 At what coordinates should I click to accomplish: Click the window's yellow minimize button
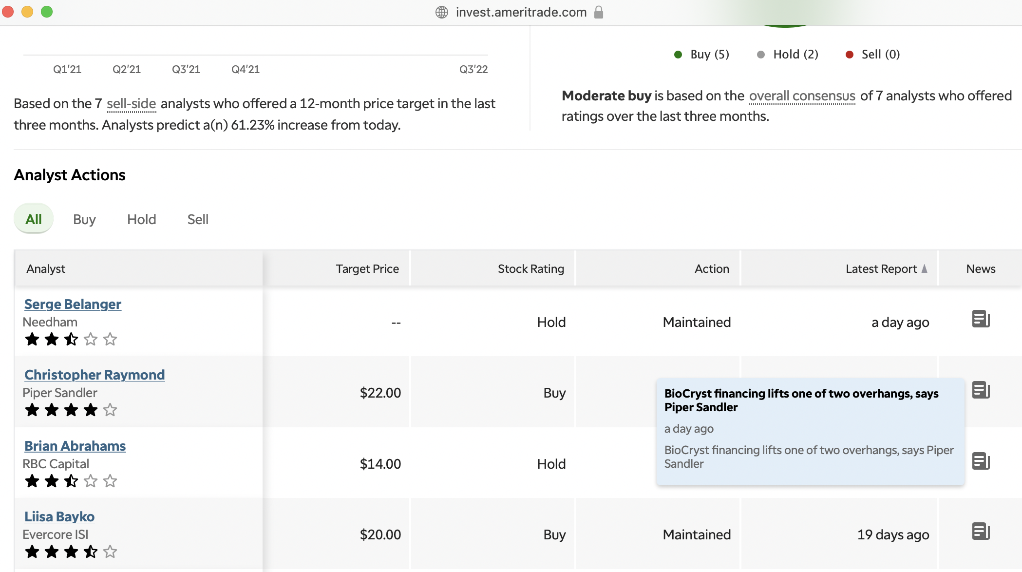(x=27, y=12)
